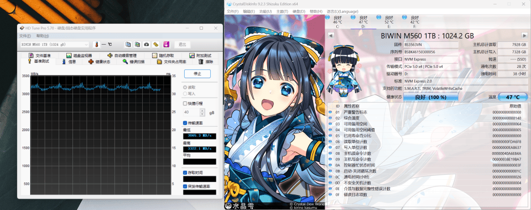The width and height of the screenshot is (531, 210).
Task: Open 自动噪音管理 tab in HD Tune
Action: (x=122, y=55)
